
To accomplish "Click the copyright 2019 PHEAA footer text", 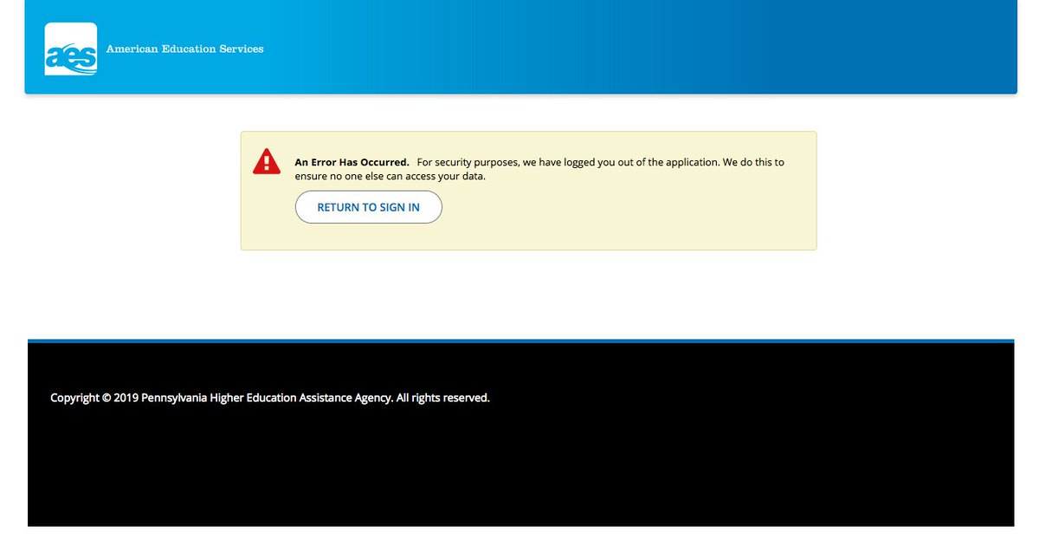I will point(270,398).
